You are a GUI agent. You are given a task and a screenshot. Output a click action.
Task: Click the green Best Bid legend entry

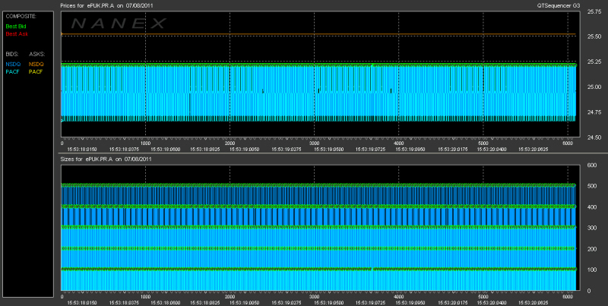(16, 27)
